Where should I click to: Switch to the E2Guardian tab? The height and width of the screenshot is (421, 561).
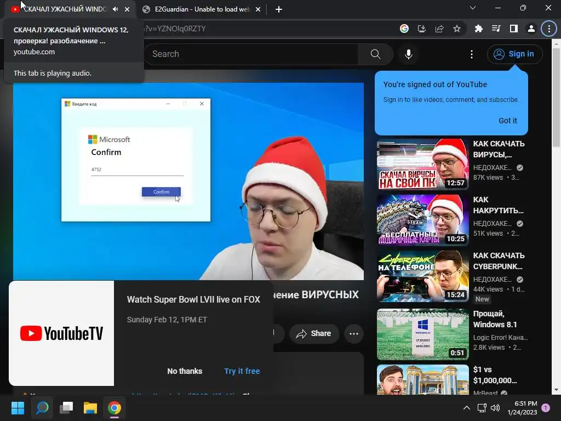tap(202, 9)
